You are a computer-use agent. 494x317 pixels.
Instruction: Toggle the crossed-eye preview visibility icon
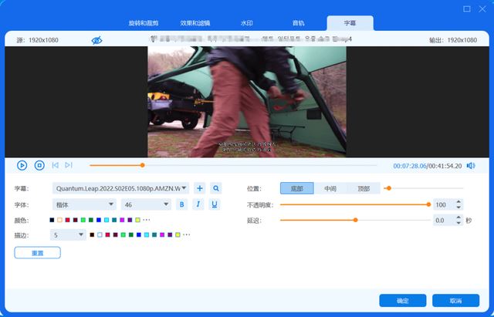(x=96, y=40)
